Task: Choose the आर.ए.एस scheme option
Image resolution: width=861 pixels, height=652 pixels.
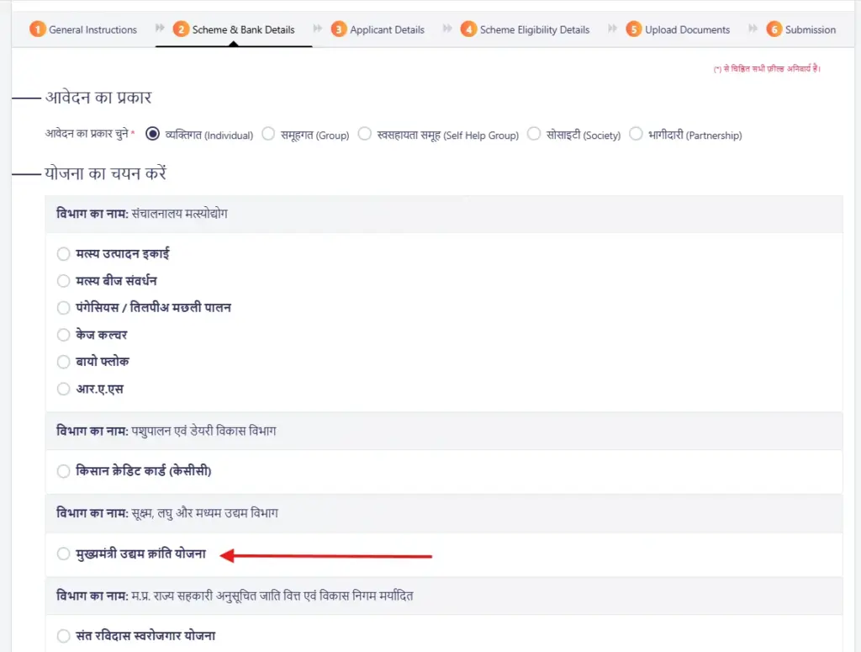Action: pyautogui.click(x=64, y=389)
